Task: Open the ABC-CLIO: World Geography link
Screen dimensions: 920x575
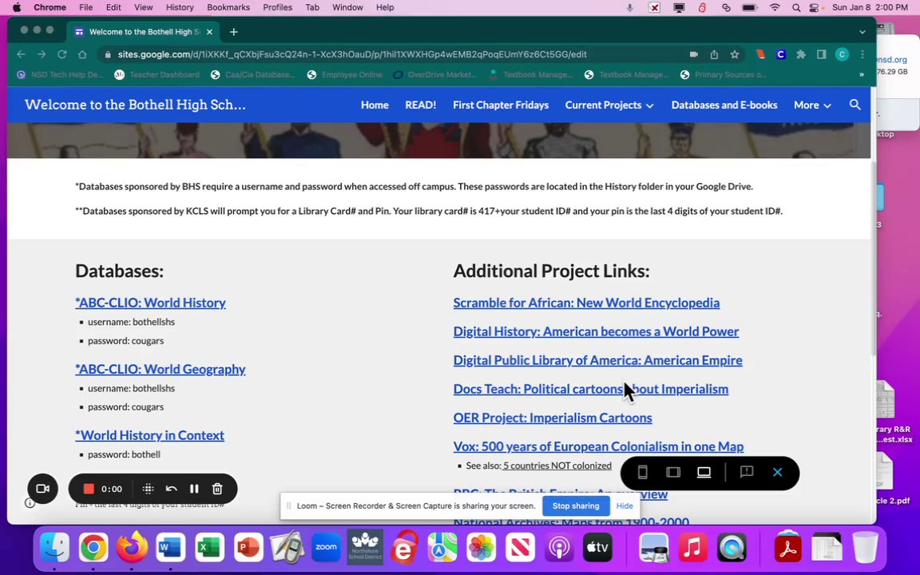Action: (161, 369)
